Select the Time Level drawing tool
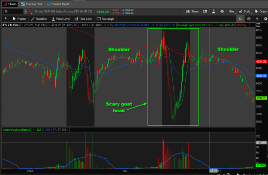268x175 pixels. coord(84,18)
